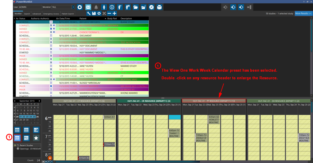
Task: Open the Worklist dropdown showing *ALL
Action: [x=73, y=7]
